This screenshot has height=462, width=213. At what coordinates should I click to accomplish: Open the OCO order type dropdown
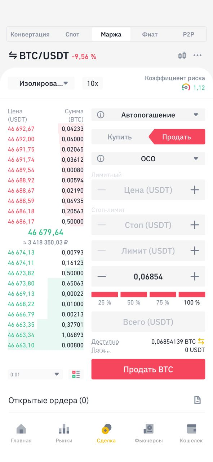coord(148,159)
